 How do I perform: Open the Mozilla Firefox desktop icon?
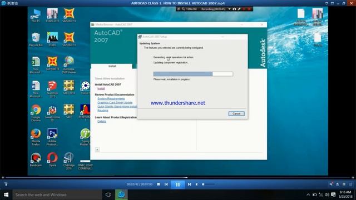click(x=36, y=137)
